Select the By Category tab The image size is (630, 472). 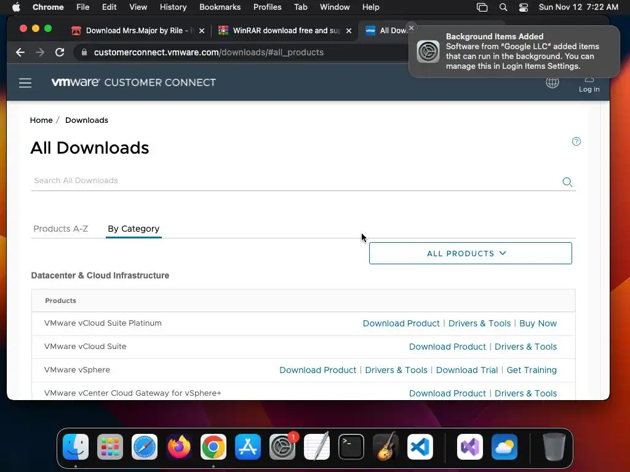coord(134,229)
